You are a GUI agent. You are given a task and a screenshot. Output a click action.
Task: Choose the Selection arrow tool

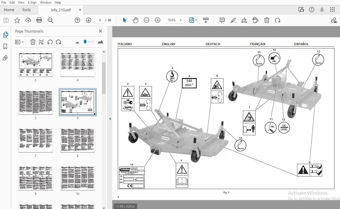pyautogui.click(x=124, y=20)
